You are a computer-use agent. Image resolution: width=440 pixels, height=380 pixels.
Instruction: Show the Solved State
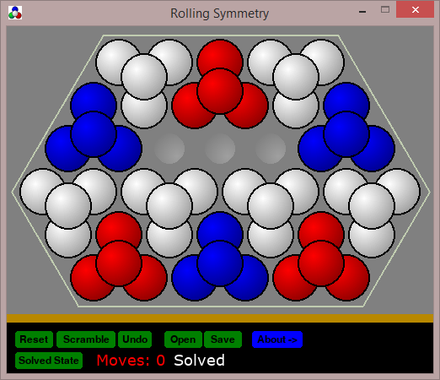tap(49, 361)
